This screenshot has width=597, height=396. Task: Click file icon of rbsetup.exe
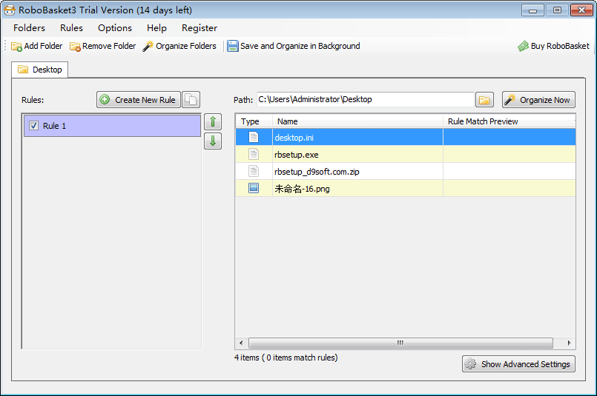[x=254, y=154]
